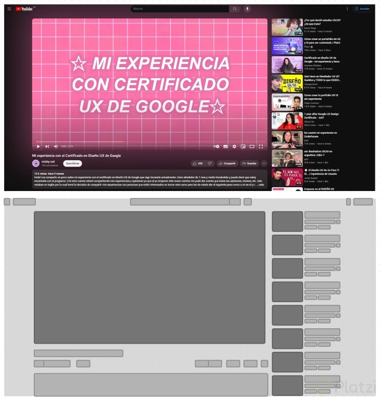
Task: Open 'Empezar en el DISEÑO UX' title
Action: [319, 189]
